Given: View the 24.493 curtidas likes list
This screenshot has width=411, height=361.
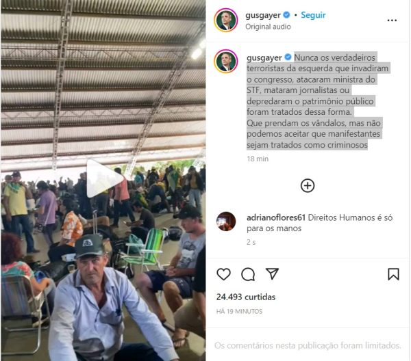Looking at the screenshot, I should click(246, 297).
